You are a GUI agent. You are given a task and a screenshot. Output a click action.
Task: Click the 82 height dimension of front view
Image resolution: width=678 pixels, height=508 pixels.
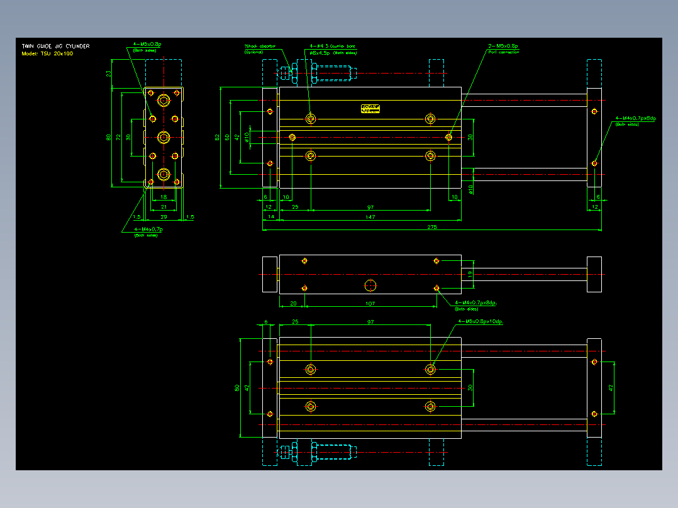[x=217, y=138]
